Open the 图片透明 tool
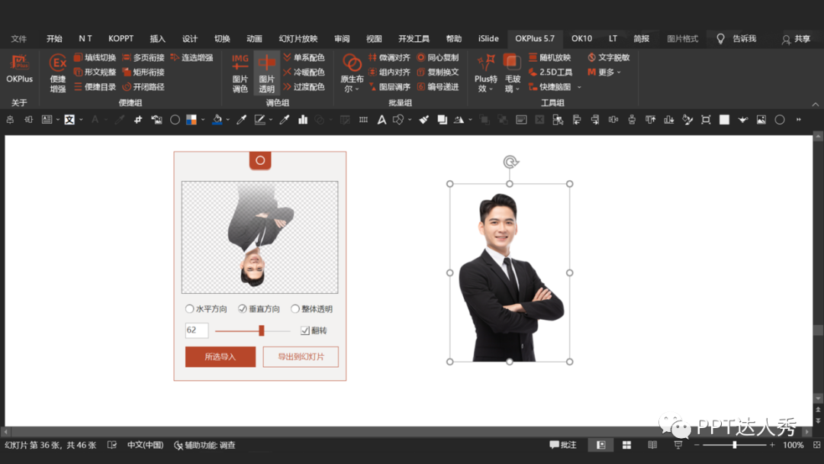This screenshot has width=824, height=464. point(266,73)
